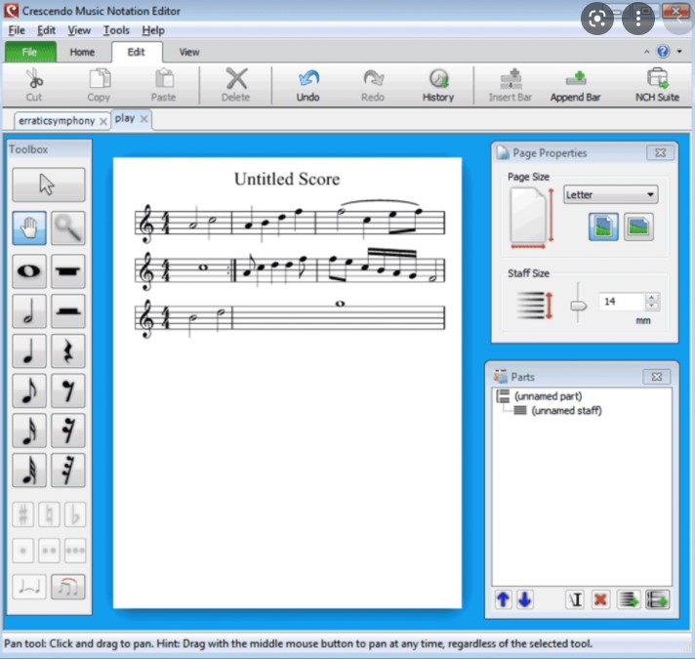Click Cut in the Edit ribbon
The image size is (695, 659).
[x=34, y=85]
